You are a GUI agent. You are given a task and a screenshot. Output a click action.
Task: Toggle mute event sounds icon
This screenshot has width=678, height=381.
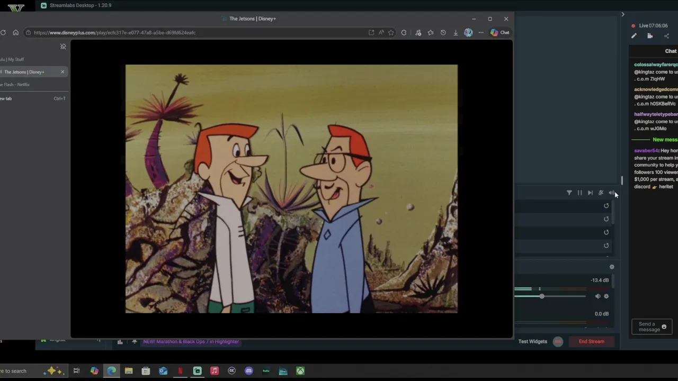click(601, 193)
